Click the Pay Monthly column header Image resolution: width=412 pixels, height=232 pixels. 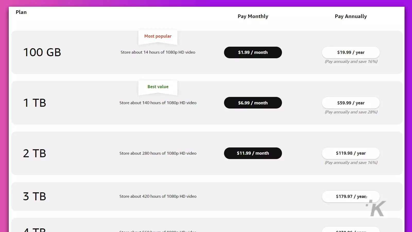253,16
